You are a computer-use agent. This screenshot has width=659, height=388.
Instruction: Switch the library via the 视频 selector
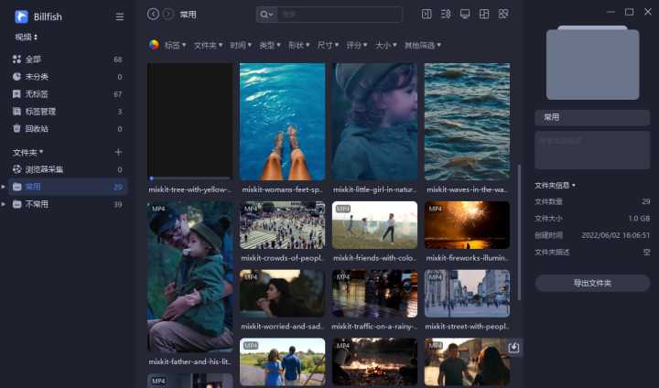click(x=26, y=38)
